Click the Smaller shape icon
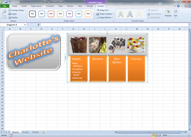This screenshot has height=137, width=191. point(10,18)
